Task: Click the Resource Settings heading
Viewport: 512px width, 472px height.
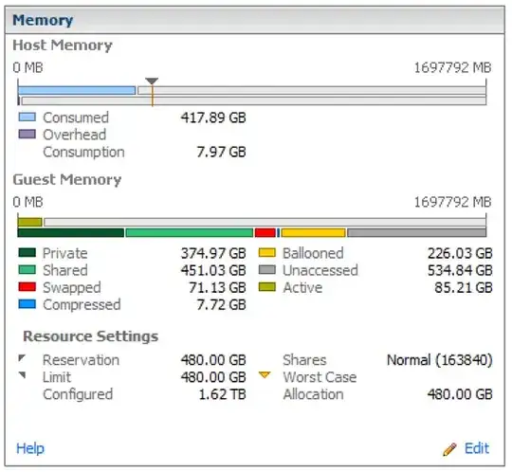Action: [91, 336]
